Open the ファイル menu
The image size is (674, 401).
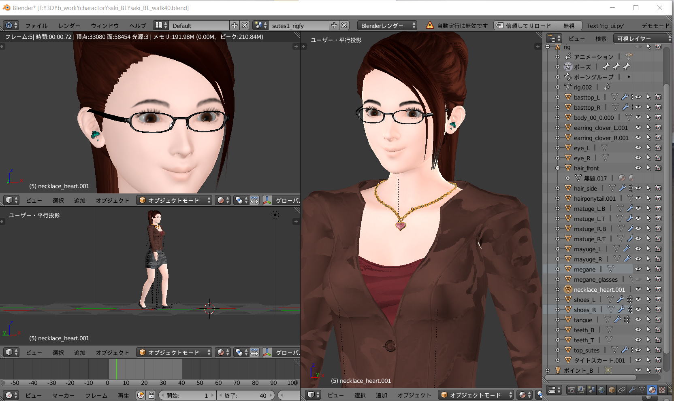pos(36,25)
